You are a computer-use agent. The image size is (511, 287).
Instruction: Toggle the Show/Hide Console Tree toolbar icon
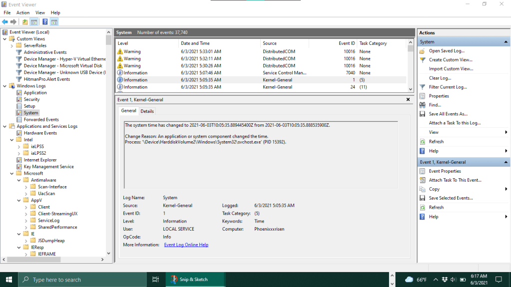coord(34,22)
